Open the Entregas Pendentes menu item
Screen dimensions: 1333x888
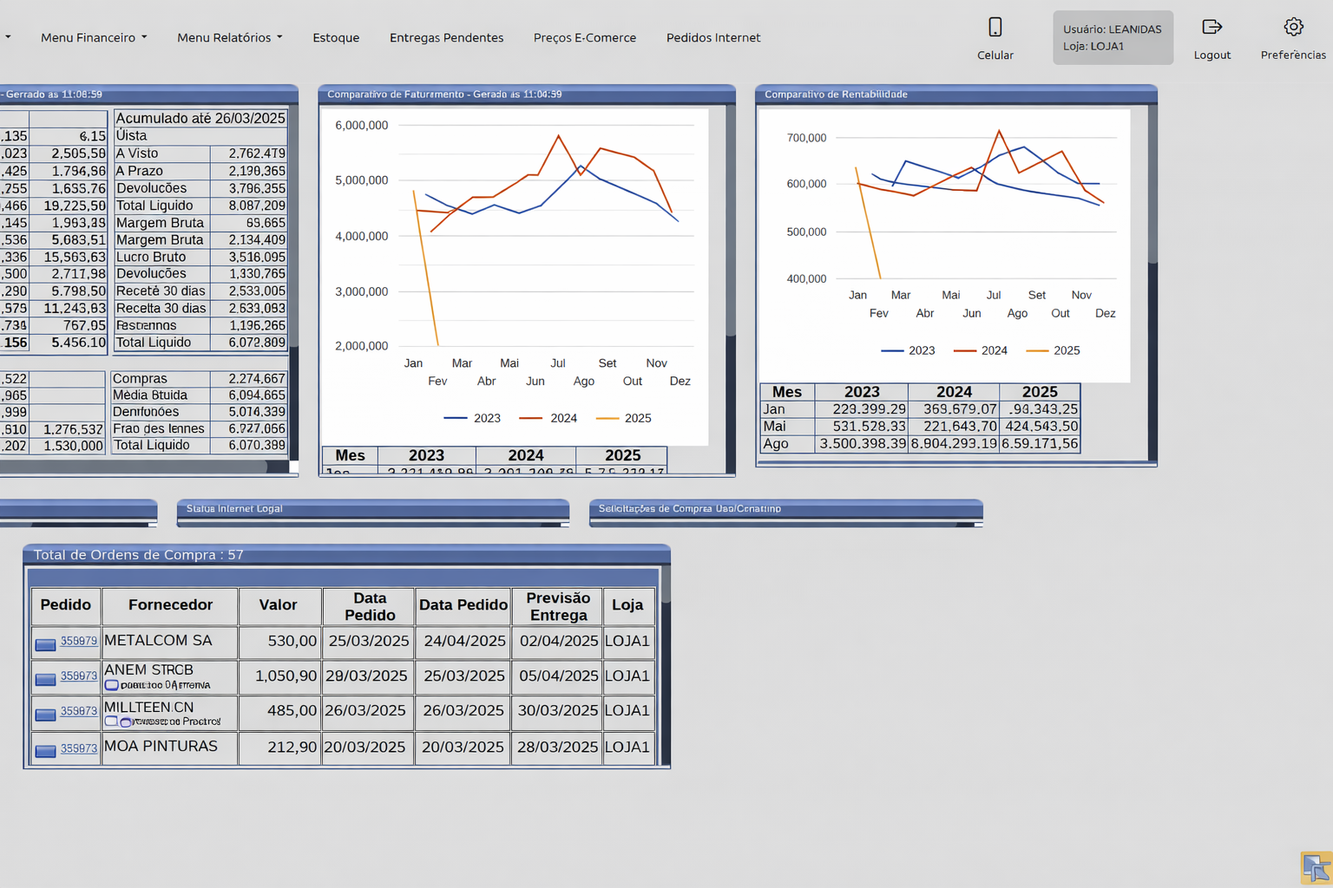pyautogui.click(x=446, y=37)
